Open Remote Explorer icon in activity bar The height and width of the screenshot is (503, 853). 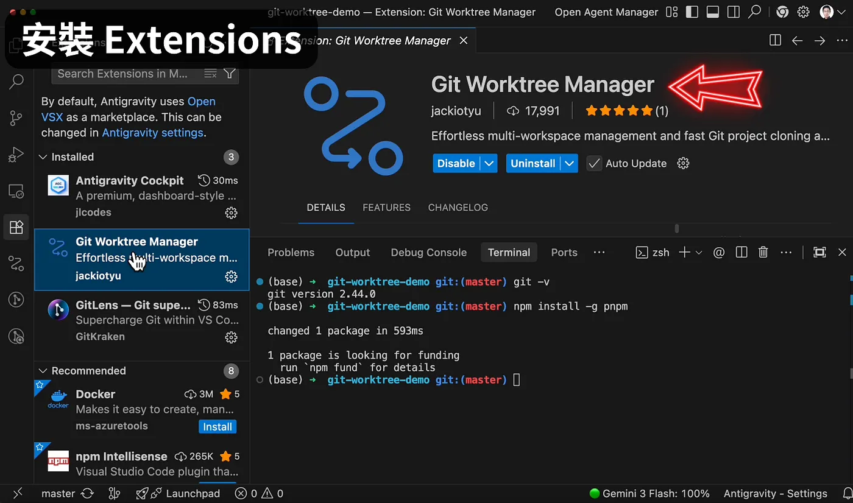click(16, 191)
